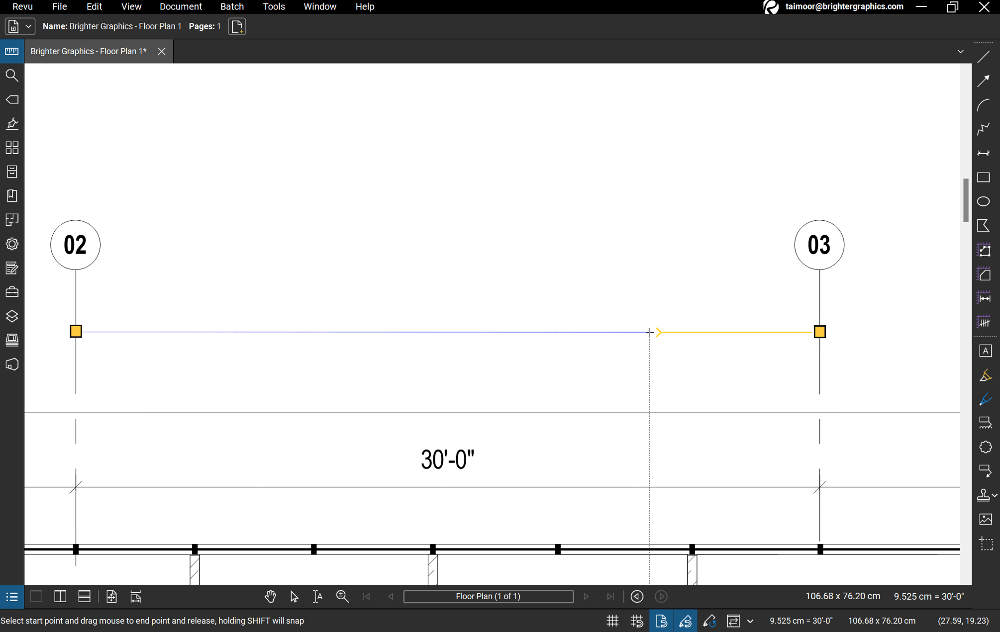Select the Cloud markup tool
The height and width of the screenshot is (632, 1000).
[x=986, y=447]
